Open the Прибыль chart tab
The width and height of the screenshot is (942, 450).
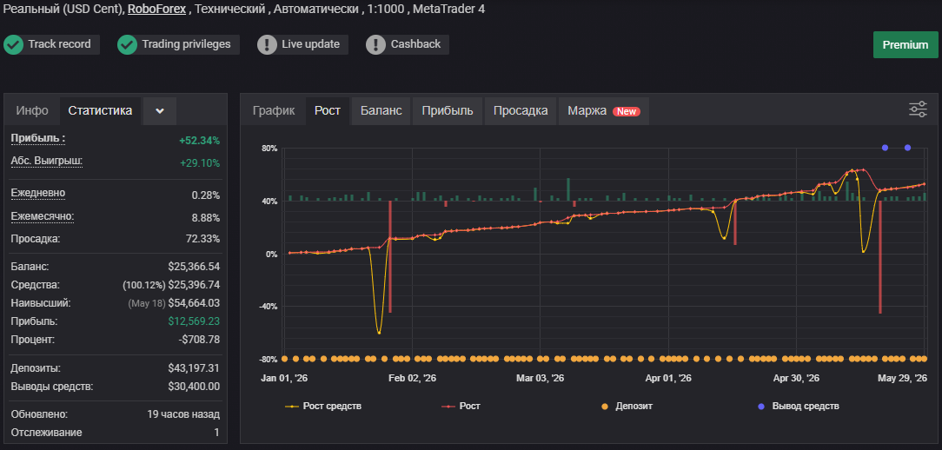[x=448, y=110]
